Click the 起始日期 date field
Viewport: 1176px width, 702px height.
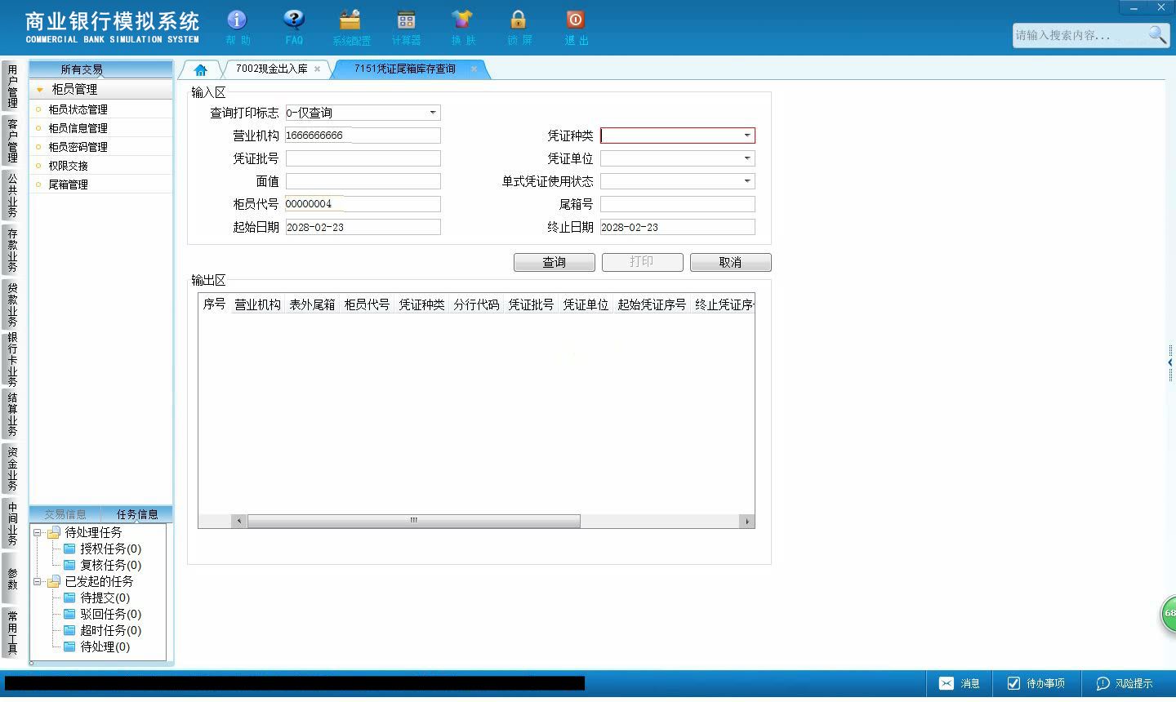(363, 227)
